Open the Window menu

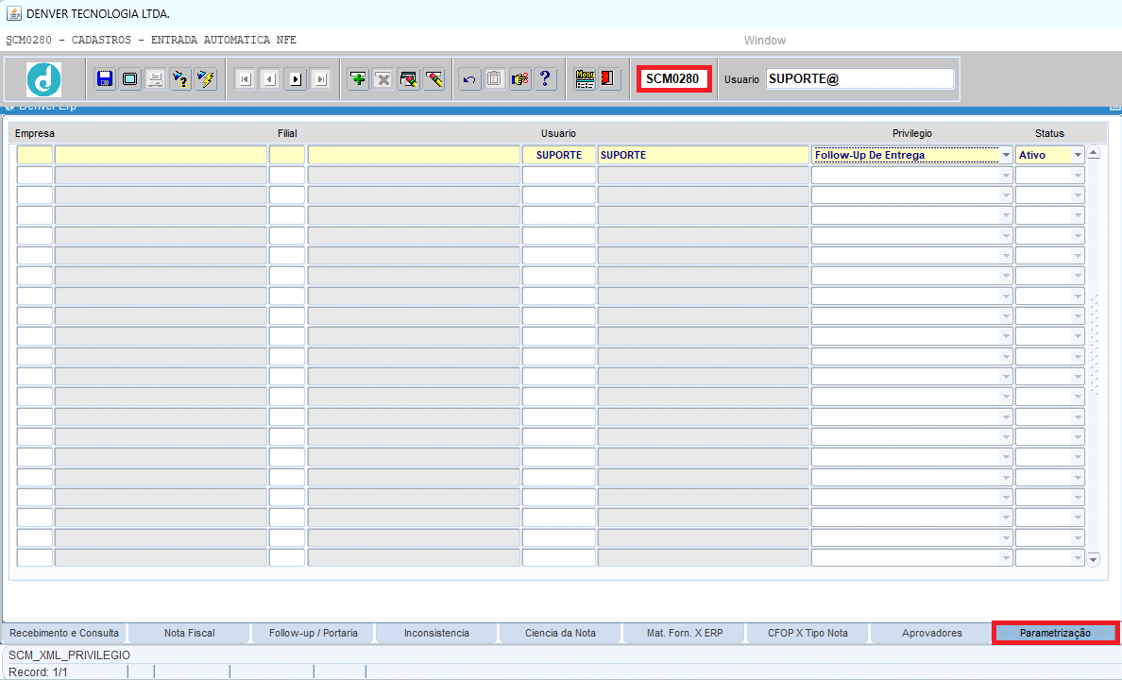pos(764,41)
